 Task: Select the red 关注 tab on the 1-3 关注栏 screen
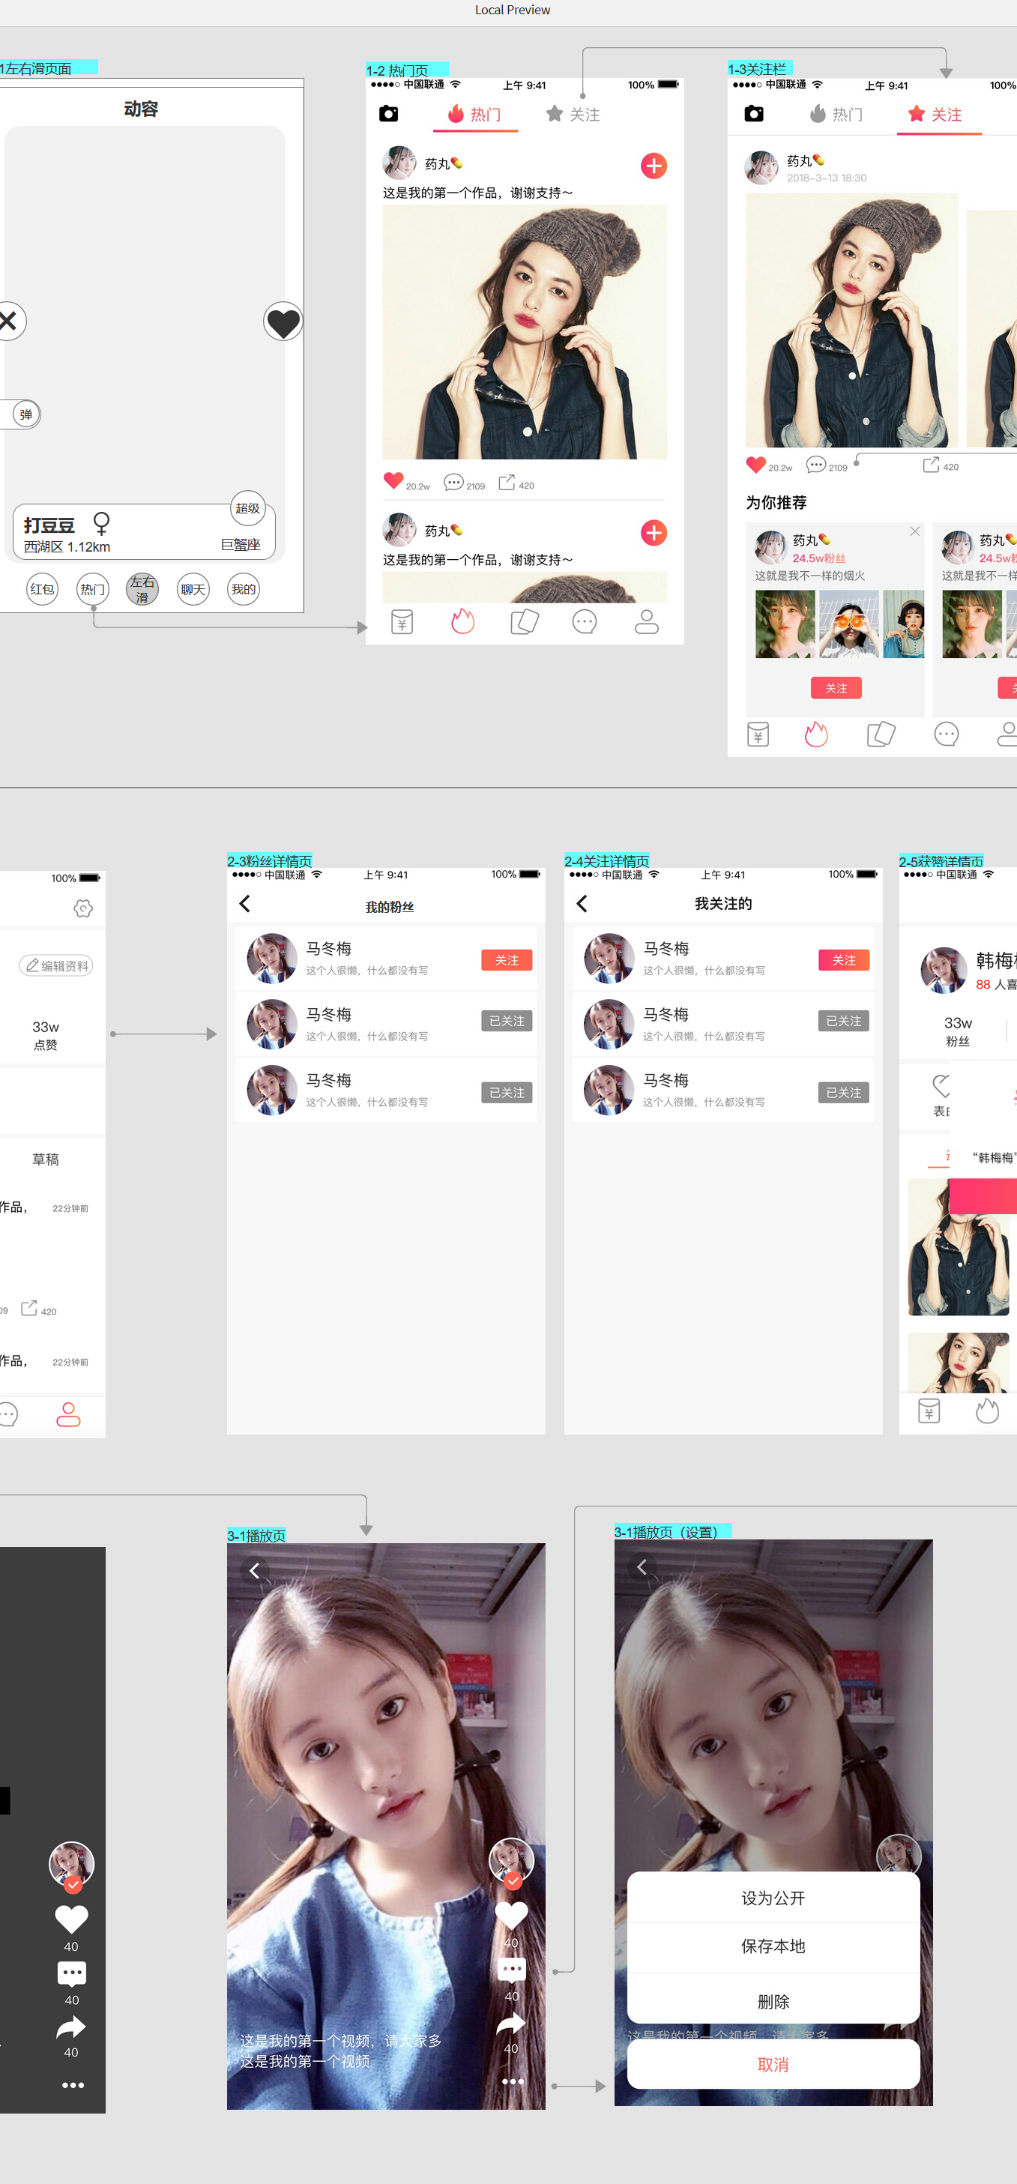click(x=935, y=115)
